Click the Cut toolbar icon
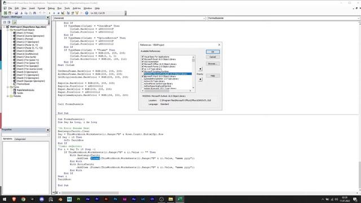Viewport: 361px width, 203px height. pyautogui.click(x=21, y=13)
